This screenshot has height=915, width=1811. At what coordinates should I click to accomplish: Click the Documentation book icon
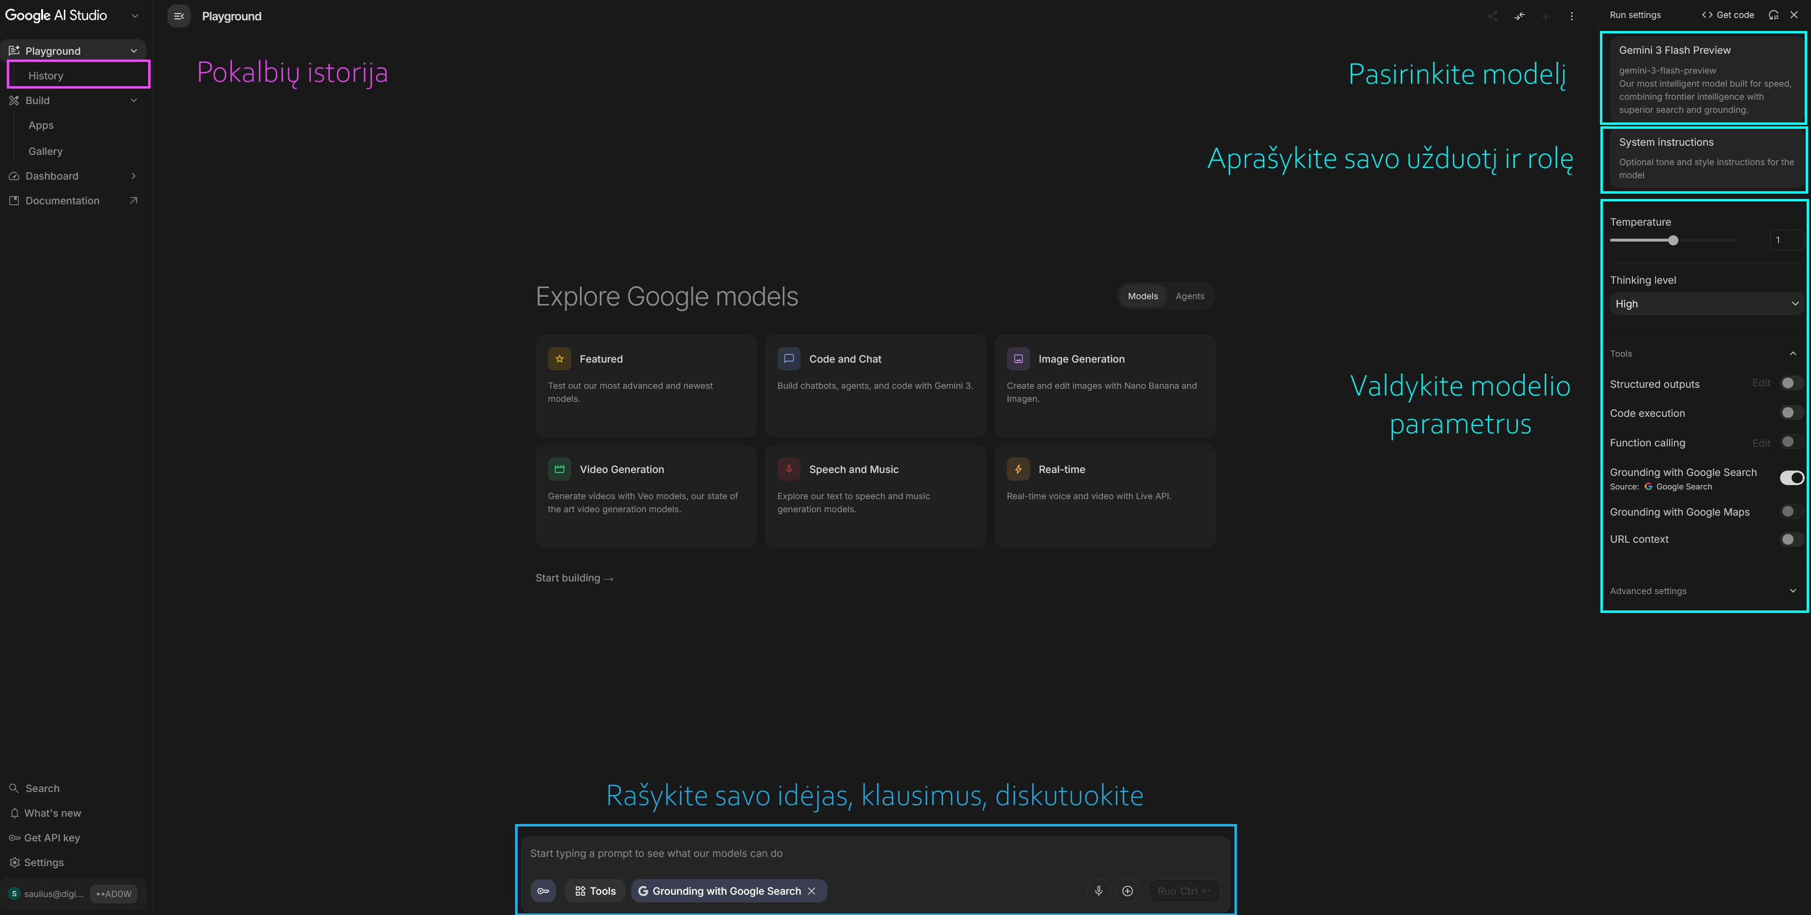click(x=14, y=200)
